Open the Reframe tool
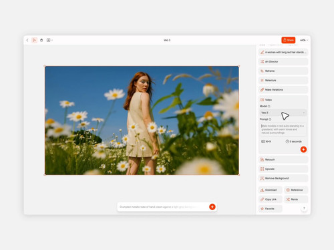Image resolution: width=334 pixels, height=250 pixels. tap(283, 71)
